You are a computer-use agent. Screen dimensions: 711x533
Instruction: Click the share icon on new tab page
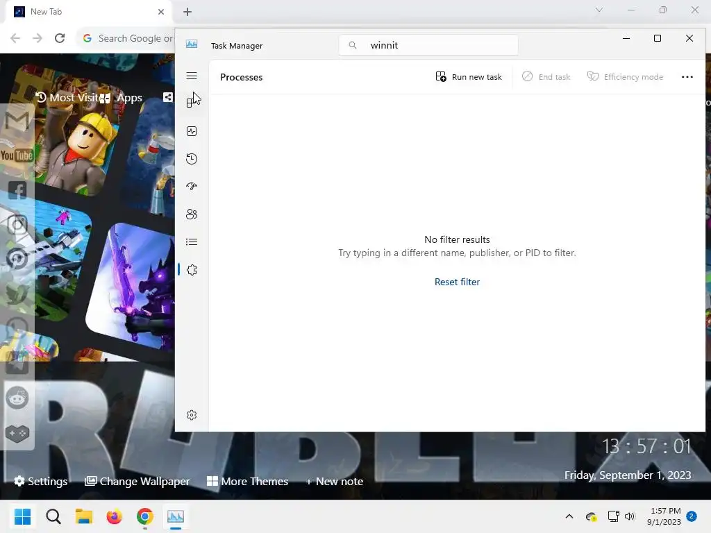point(168,97)
